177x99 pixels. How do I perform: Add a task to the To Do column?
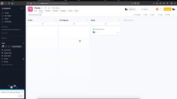tap(43, 24)
